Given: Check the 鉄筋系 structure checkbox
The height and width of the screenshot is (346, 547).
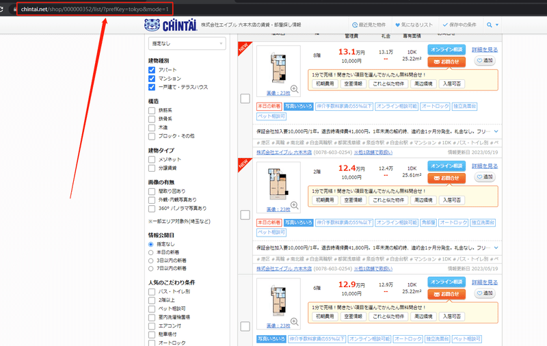Looking at the screenshot, I should pyautogui.click(x=152, y=111).
